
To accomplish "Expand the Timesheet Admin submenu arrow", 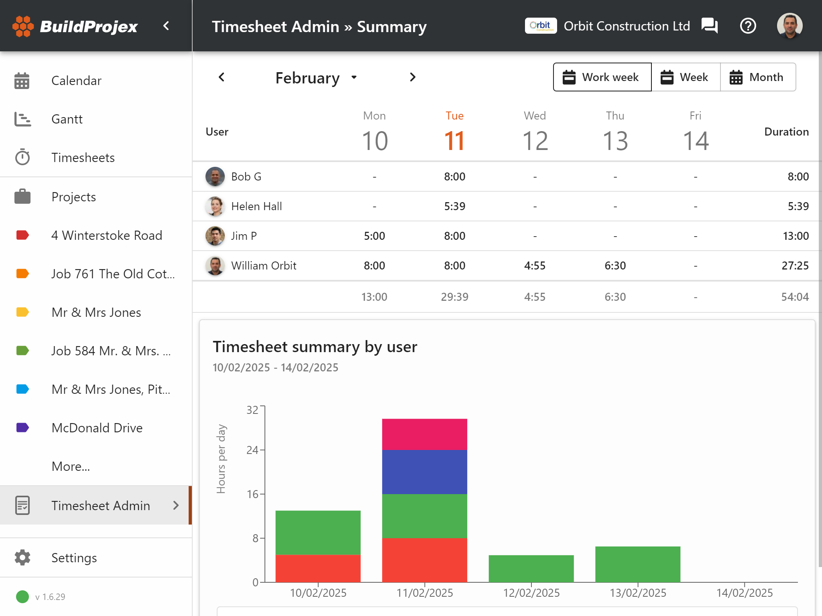I will pyautogui.click(x=176, y=505).
